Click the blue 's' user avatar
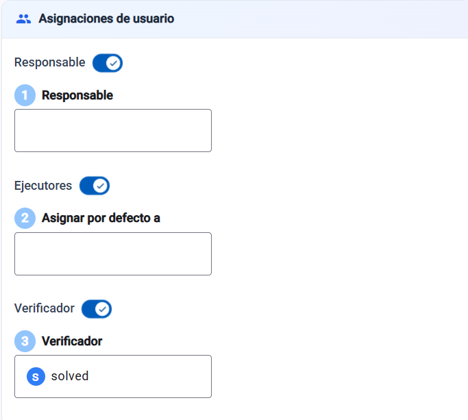The width and height of the screenshot is (468, 420). 36,376
